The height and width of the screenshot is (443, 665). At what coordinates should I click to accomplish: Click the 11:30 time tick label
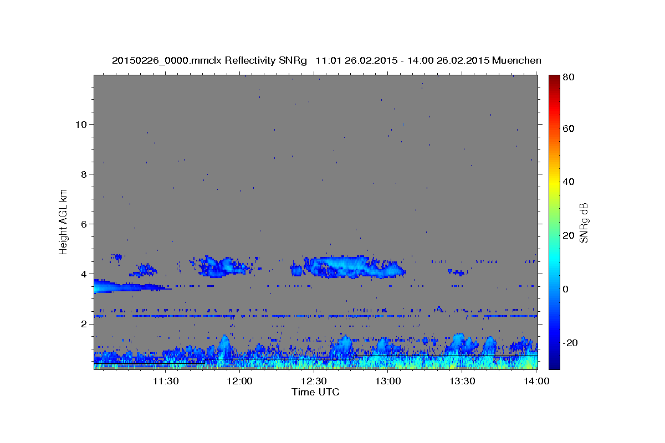pyautogui.click(x=165, y=381)
